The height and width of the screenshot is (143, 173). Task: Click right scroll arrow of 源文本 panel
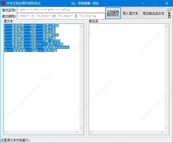pyautogui.click(x=77, y=132)
